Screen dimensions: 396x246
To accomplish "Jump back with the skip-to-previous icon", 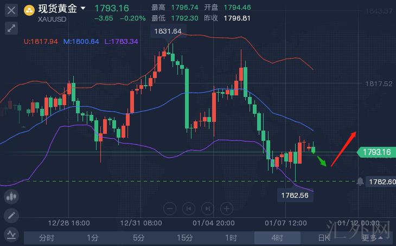I will 189,208.
